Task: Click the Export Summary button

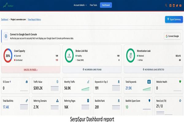Action: tap(174, 20)
